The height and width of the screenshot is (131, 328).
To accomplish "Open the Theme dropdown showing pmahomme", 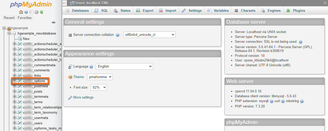I will click(x=100, y=77).
